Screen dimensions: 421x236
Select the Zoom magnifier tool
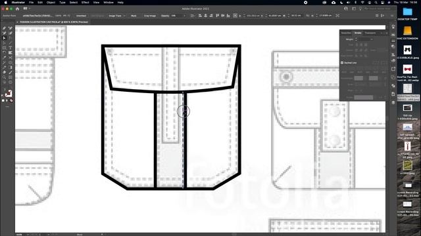coord(4,77)
